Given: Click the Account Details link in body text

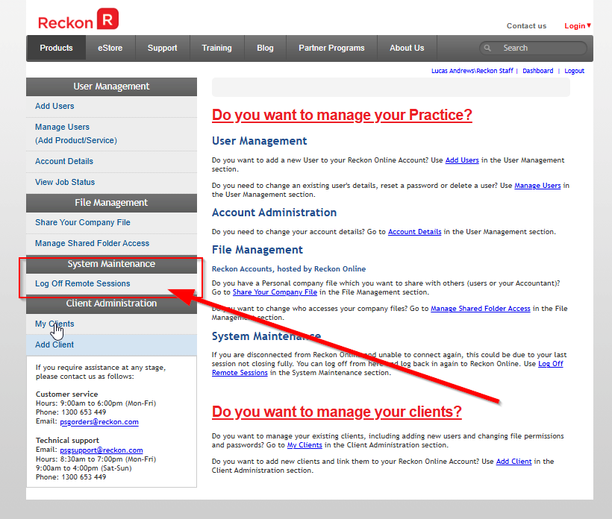Looking at the screenshot, I should pyautogui.click(x=414, y=232).
